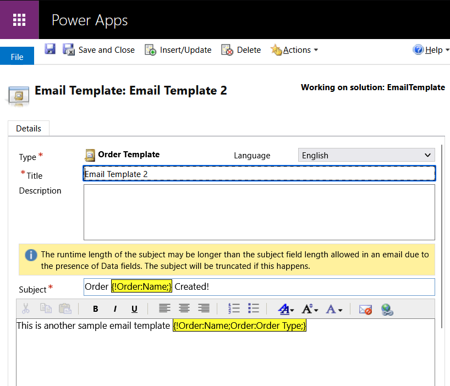
Task: Click the email template icon beside the heading
Action: pyautogui.click(x=18, y=96)
